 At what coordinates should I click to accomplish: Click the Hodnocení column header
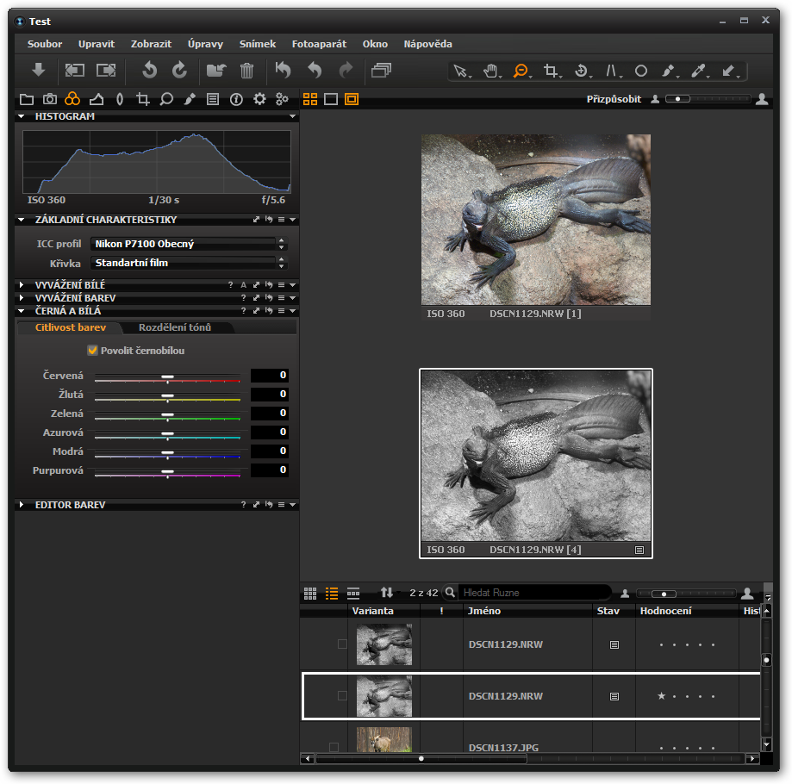[687, 611]
